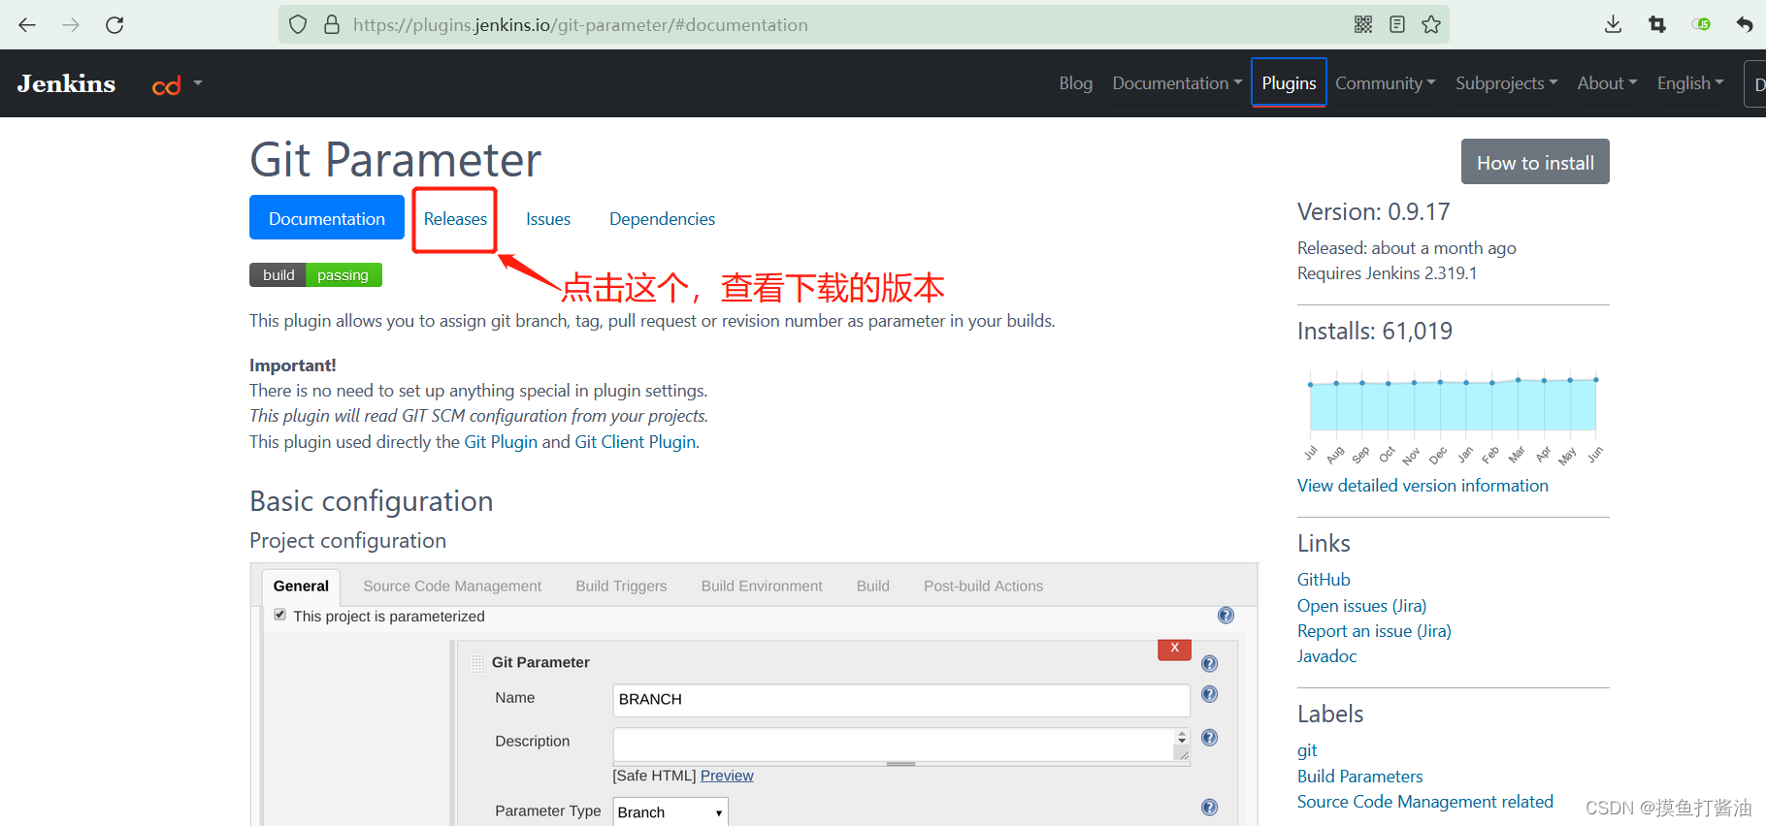Image resolution: width=1766 pixels, height=826 pixels.
Task: Select the General config tab
Action: click(301, 587)
